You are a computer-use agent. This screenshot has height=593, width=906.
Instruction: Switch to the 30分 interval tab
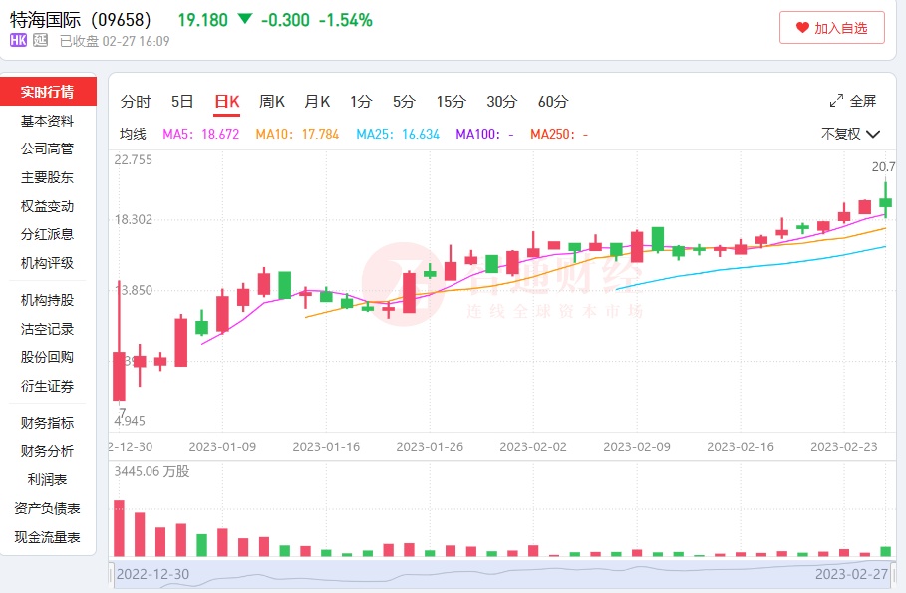501,101
